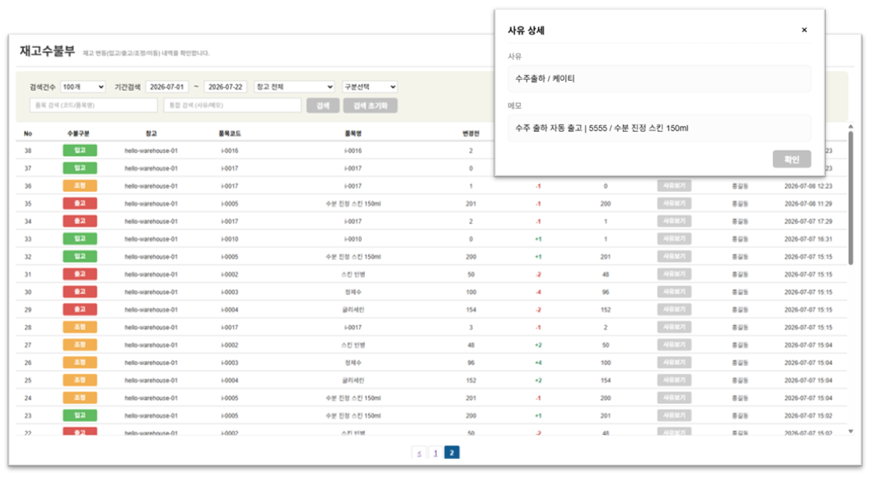The width and height of the screenshot is (871, 478).
Task: Click 사유보기 button in row No 35
Action: point(674,204)
